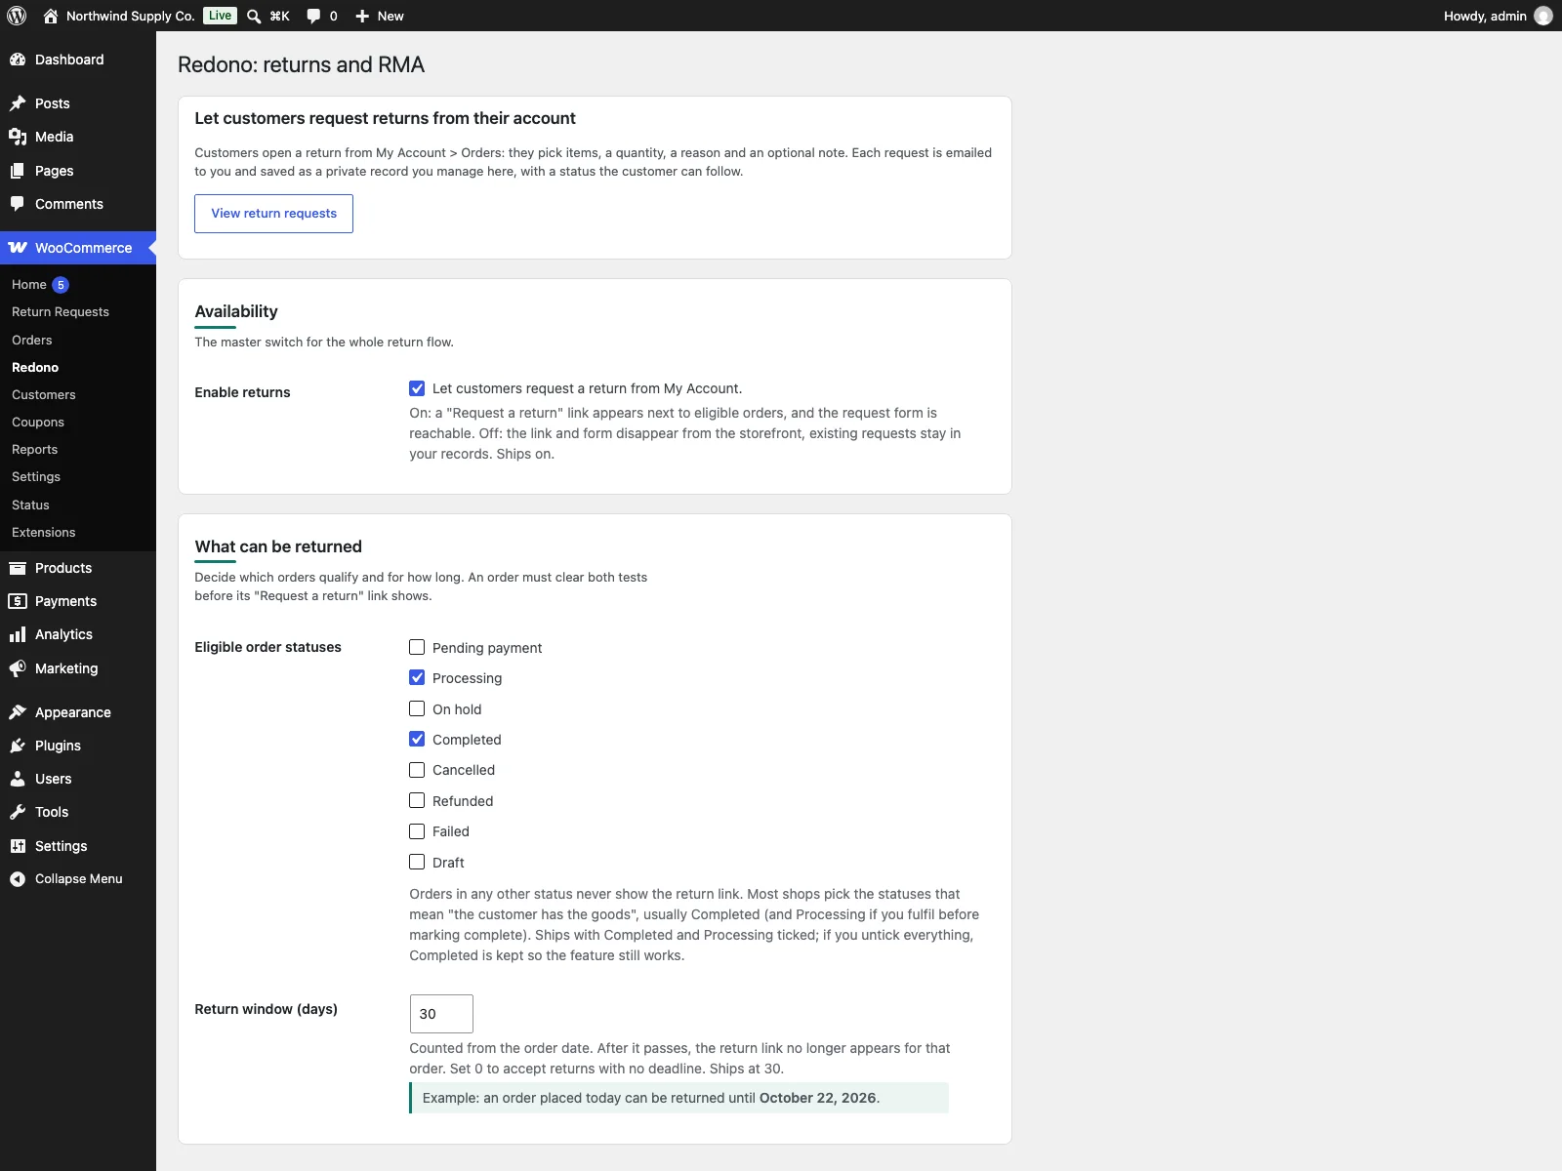1562x1171 pixels.
Task: Click the Media icon in sidebar
Action: (x=18, y=137)
